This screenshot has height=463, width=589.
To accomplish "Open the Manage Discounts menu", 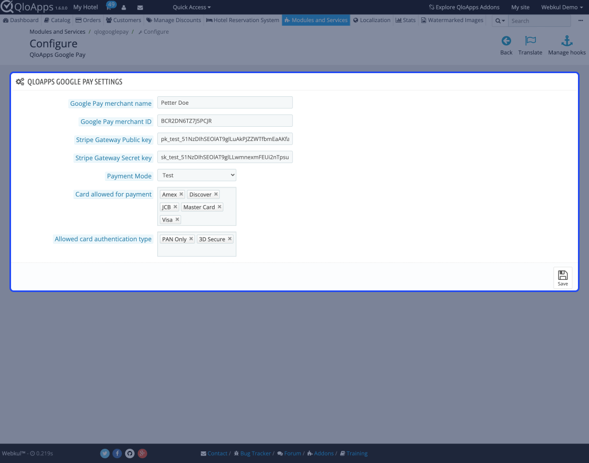I will tap(174, 21).
